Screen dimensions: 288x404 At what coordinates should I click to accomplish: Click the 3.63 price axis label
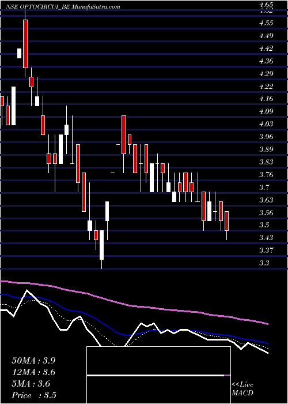tap(266, 200)
